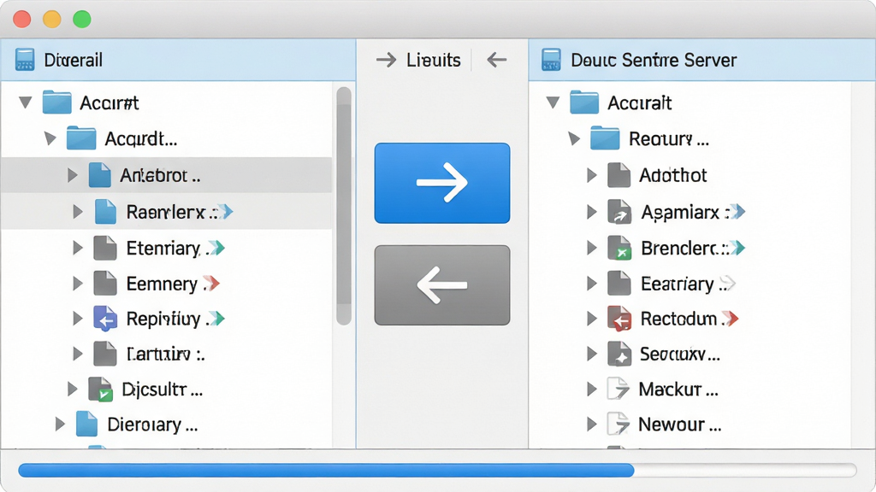876x492 pixels.
Task: Expand the Newour item
Action: tap(592, 425)
